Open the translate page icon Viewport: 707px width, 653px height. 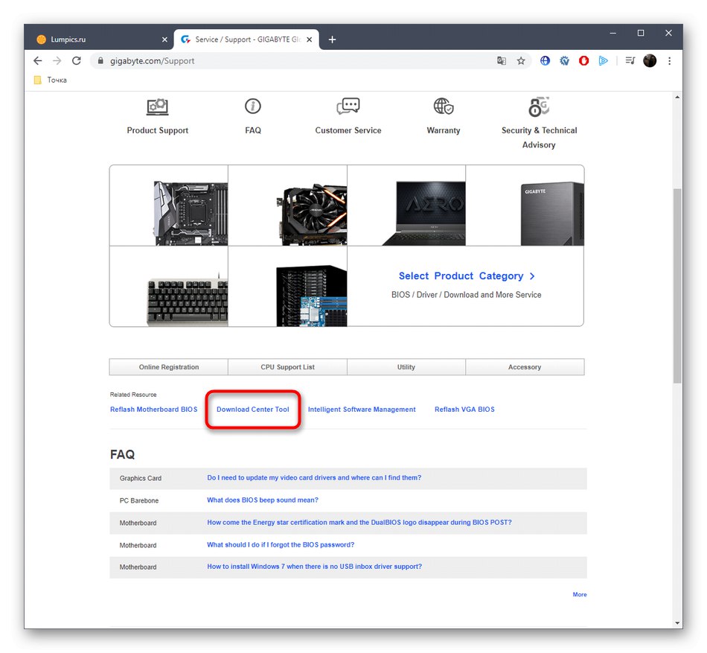click(x=502, y=60)
